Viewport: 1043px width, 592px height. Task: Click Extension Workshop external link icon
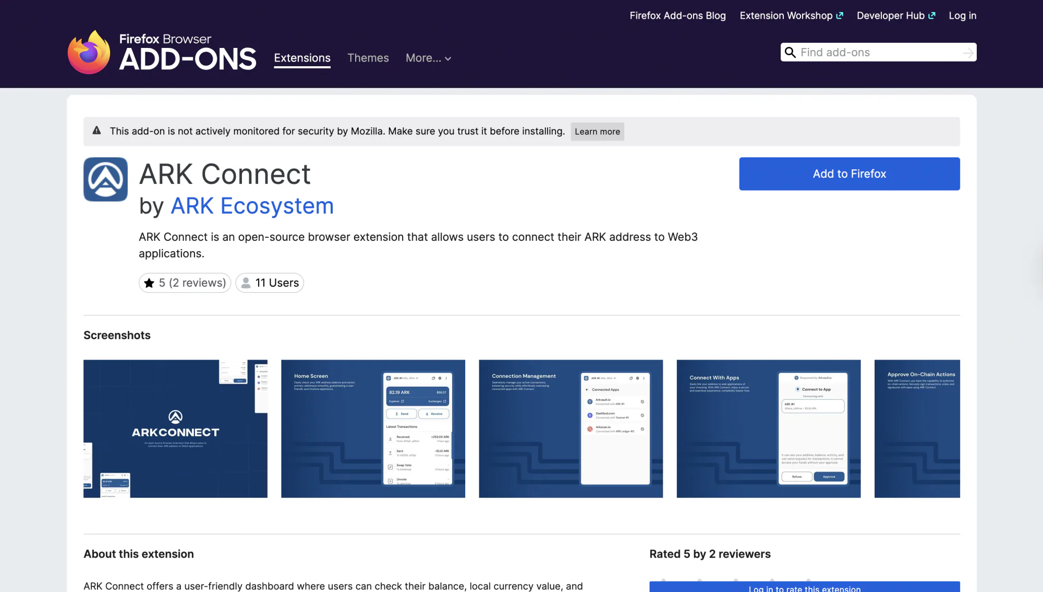tap(840, 16)
